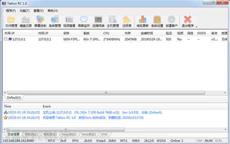Click the log timestamp [2019-03-19 19:26:37]
The height and width of the screenshot is (144, 230).
[x=24, y=118]
